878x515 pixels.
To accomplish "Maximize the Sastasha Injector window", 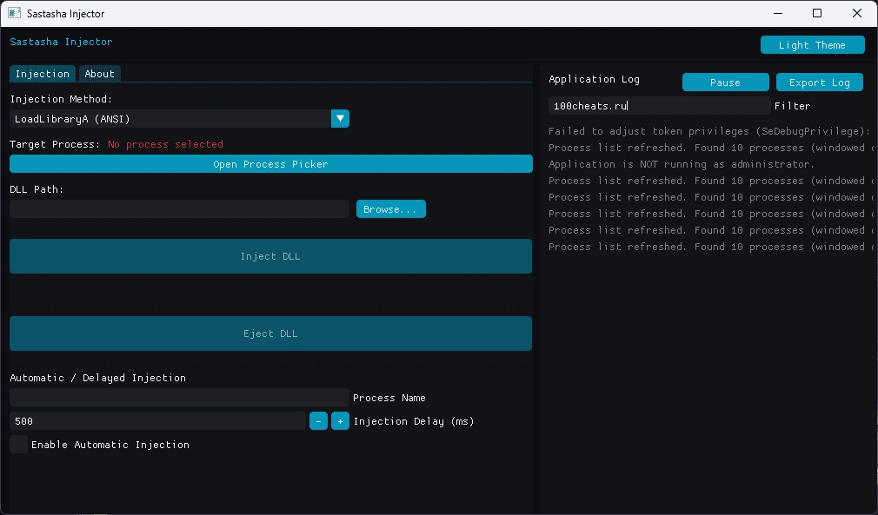I will coord(817,13).
